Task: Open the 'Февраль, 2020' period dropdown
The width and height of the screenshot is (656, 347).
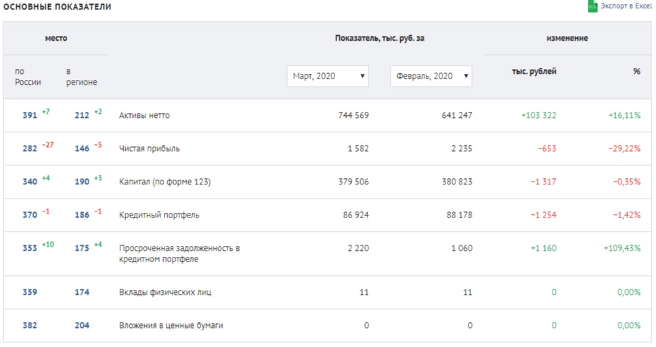Action: (x=431, y=77)
